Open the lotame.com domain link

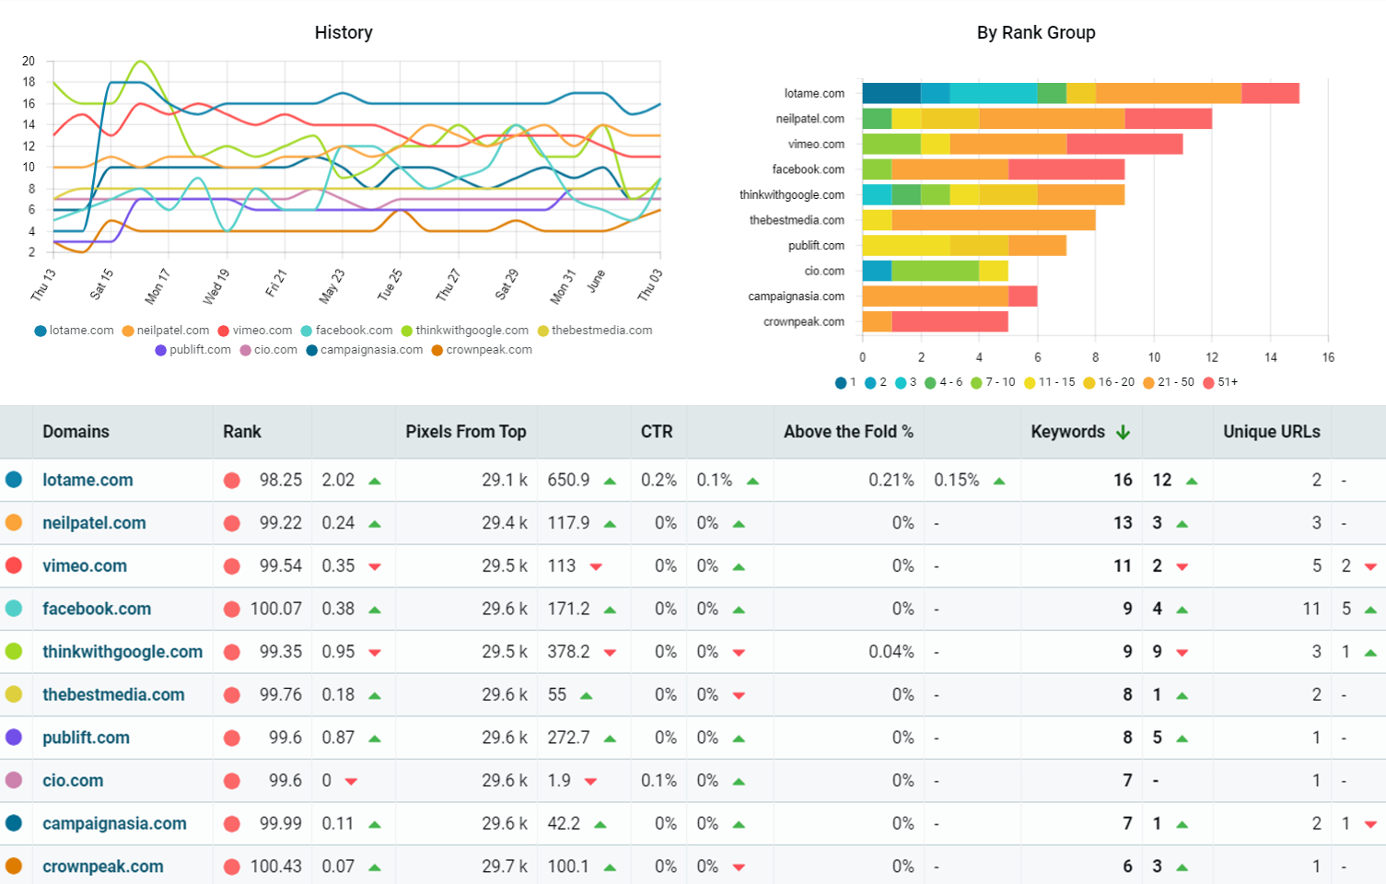pyautogui.click(x=87, y=480)
